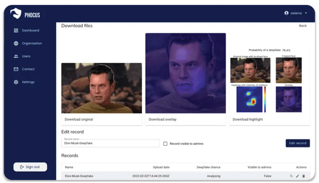
Task: Download the highlight image
Action: [248, 119]
